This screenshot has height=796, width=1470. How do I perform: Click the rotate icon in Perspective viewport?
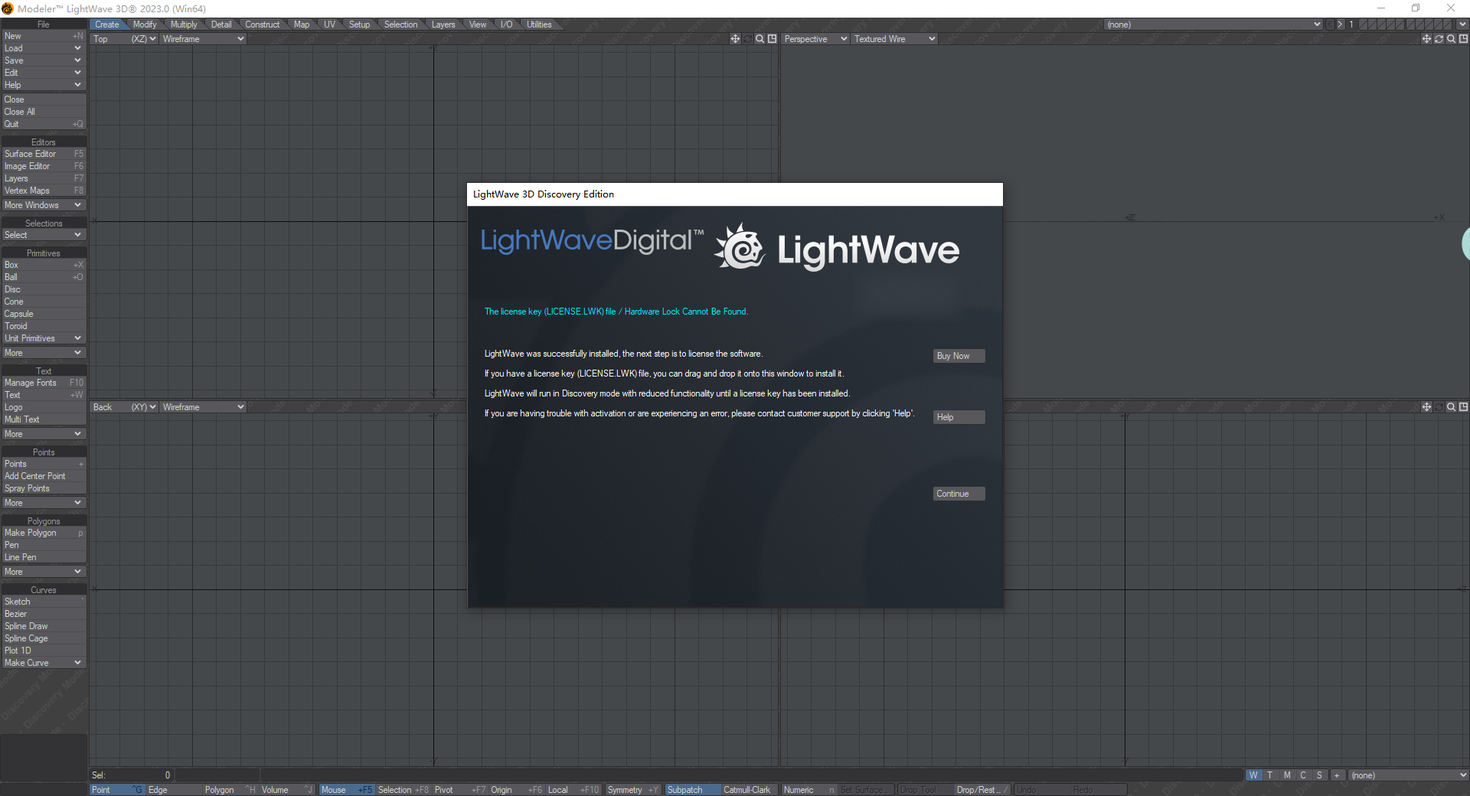pyautogui.click(x=1439, y=39)
